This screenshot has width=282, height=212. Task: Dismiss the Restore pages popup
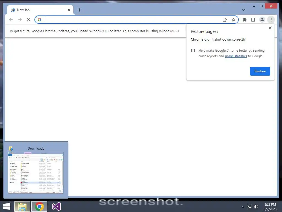270,28
